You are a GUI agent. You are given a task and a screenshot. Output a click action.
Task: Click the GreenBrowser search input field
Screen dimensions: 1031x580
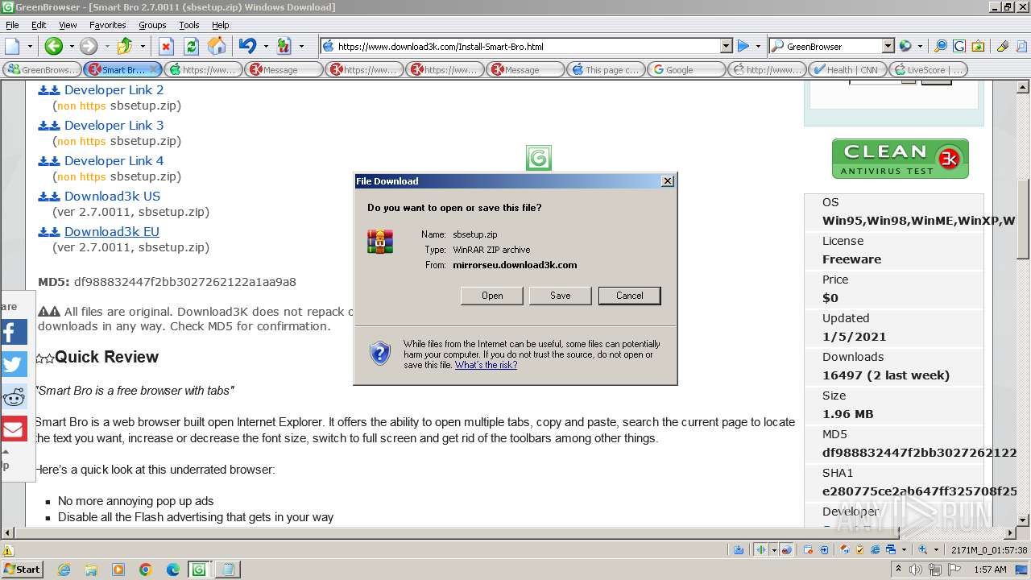pyautogui.click(x=833, y=46)
